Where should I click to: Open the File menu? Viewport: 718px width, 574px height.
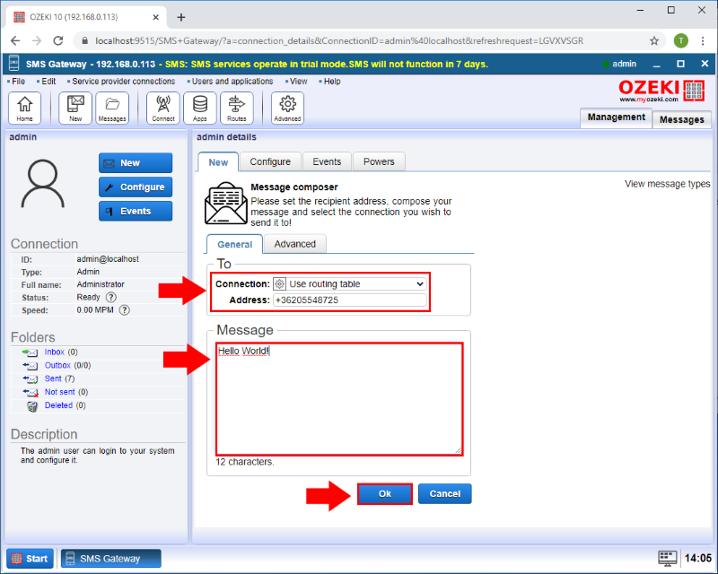coord(16,82)
